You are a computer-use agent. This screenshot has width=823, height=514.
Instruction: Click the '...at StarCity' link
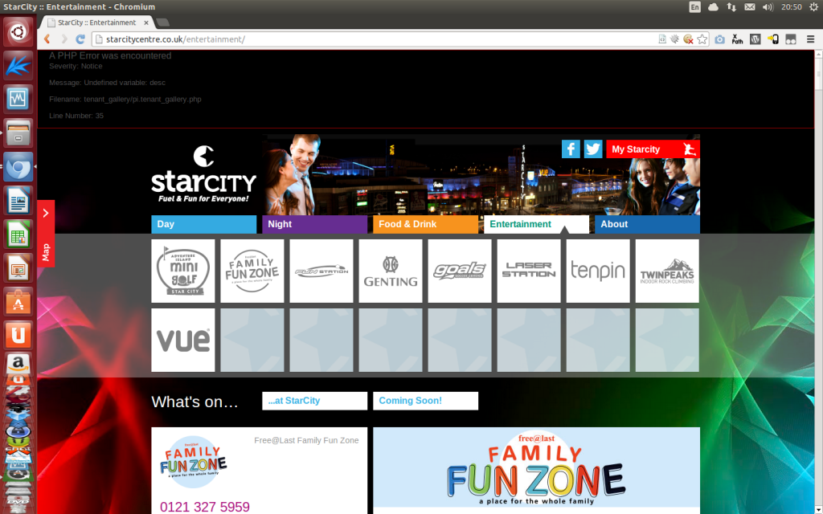coord(314,401)
